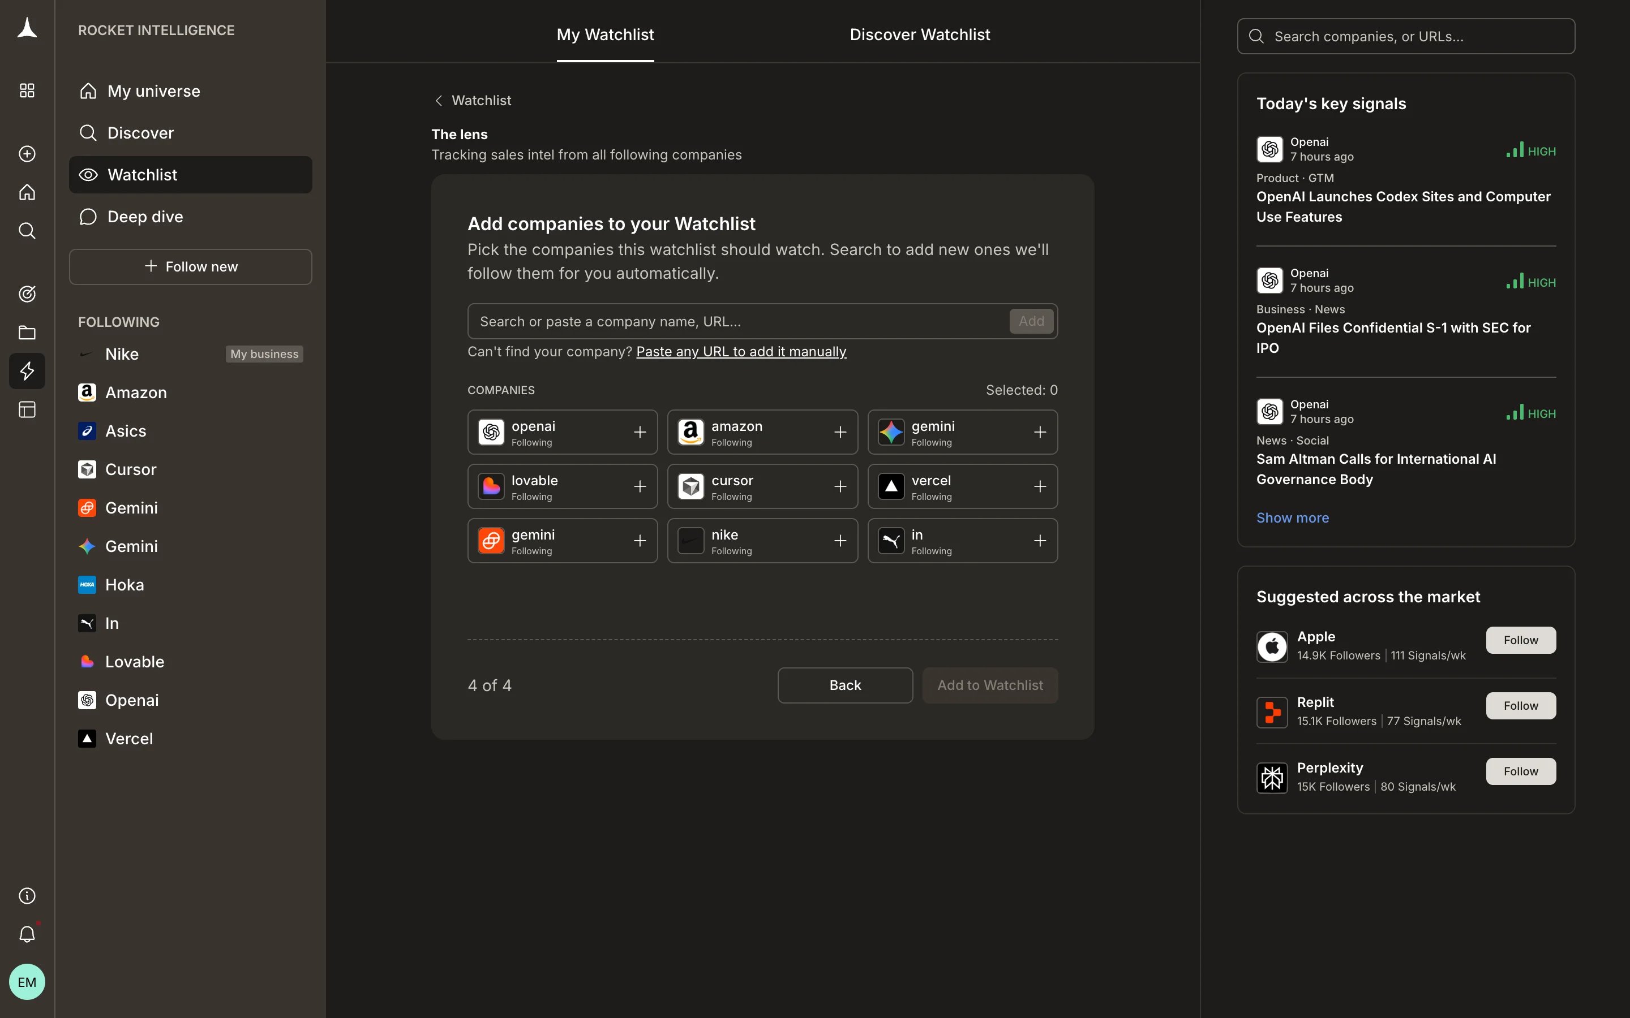Select Watchlist in sidebar

[190, 175]
